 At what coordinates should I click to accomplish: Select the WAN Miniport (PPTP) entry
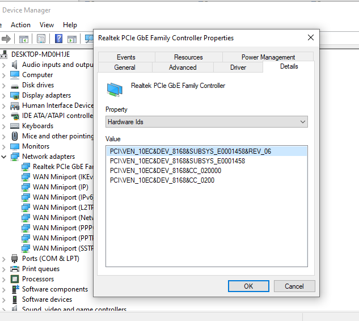(x=63, y=238)
